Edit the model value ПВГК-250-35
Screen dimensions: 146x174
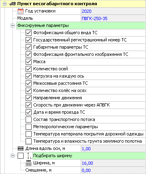pos(113,18)
